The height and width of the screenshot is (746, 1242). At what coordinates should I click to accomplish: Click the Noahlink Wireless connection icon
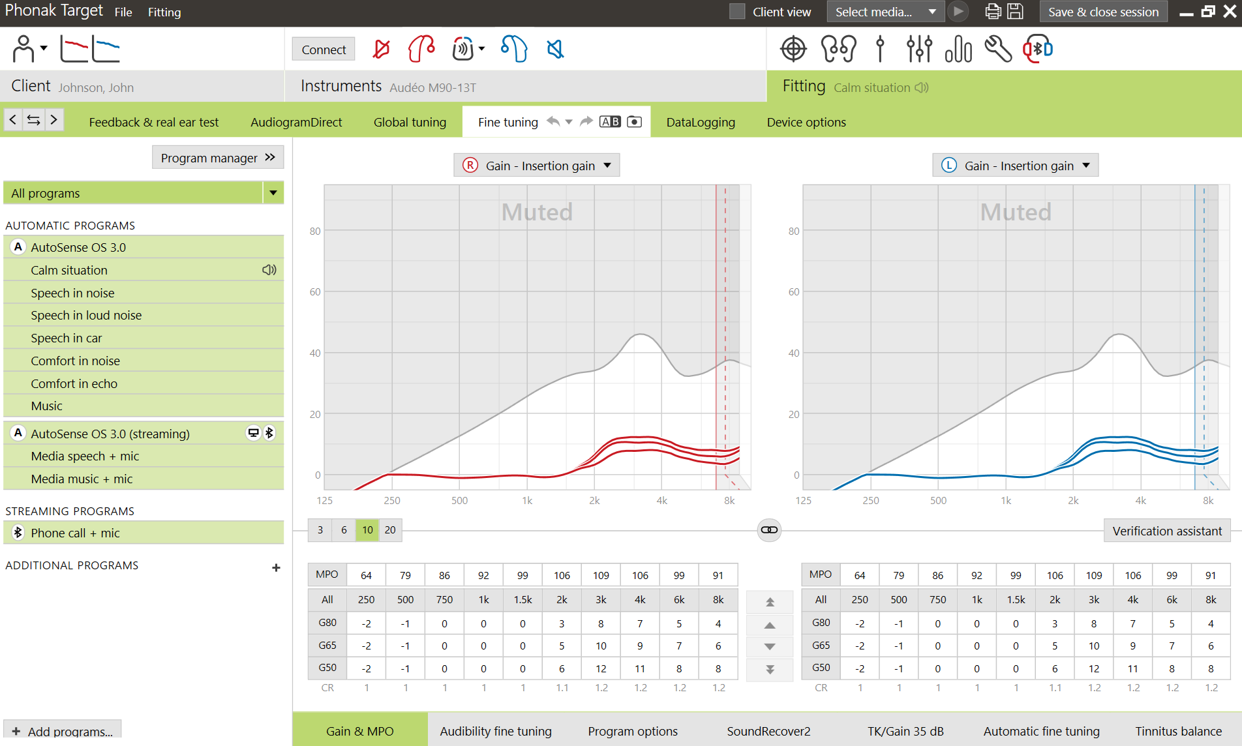pos(463,49)
